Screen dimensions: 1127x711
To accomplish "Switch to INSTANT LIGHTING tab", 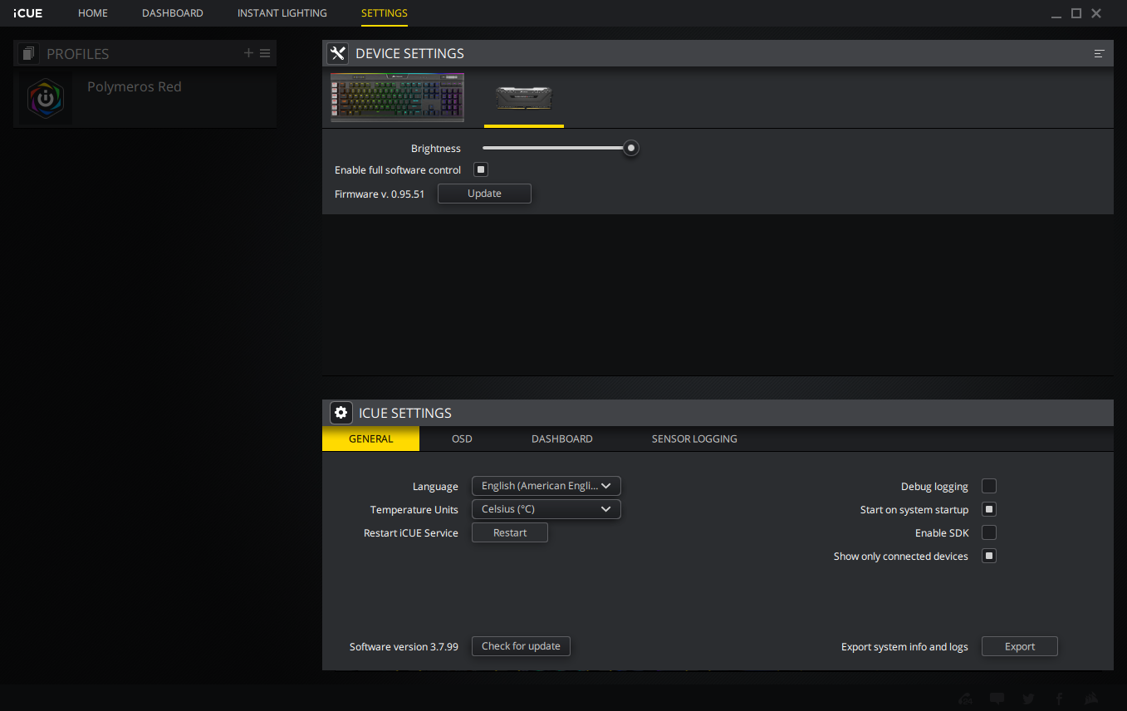I will 282,13.
